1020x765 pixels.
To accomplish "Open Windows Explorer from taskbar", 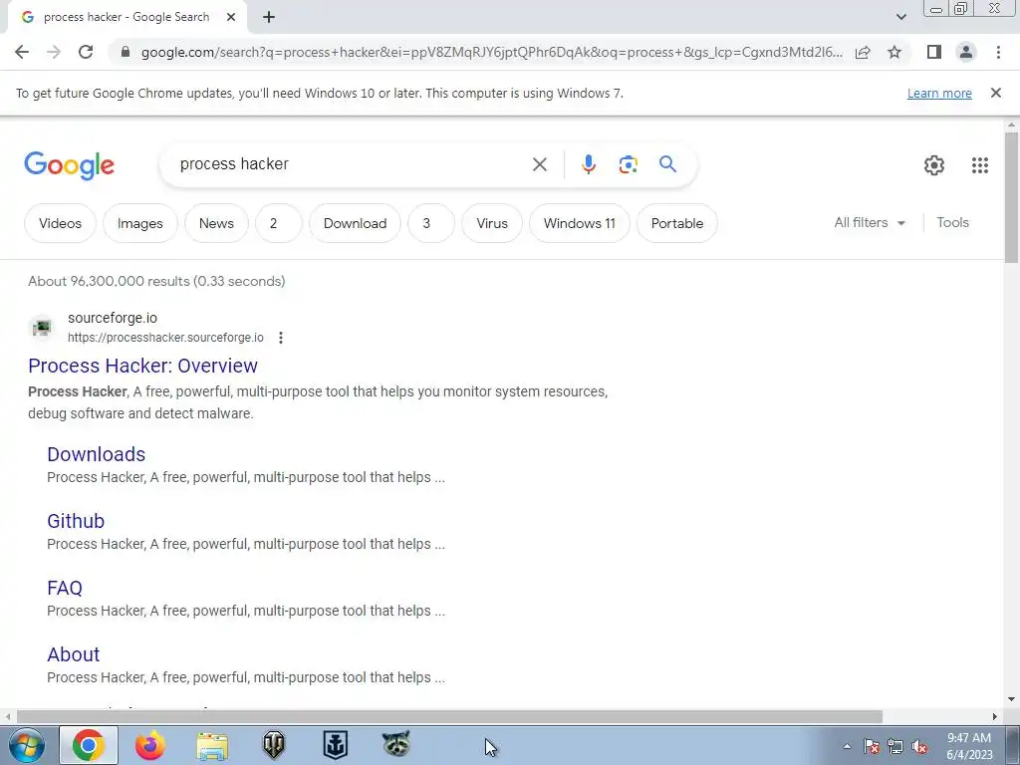I will click(212, 746).
